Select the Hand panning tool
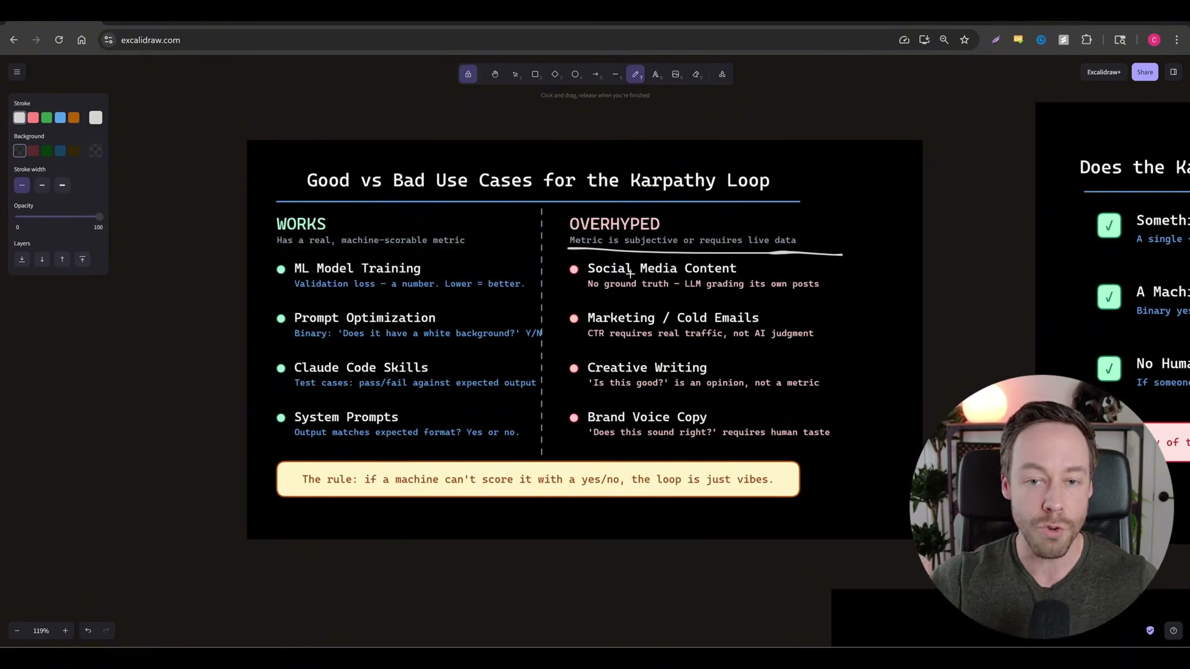 [495, 74]
